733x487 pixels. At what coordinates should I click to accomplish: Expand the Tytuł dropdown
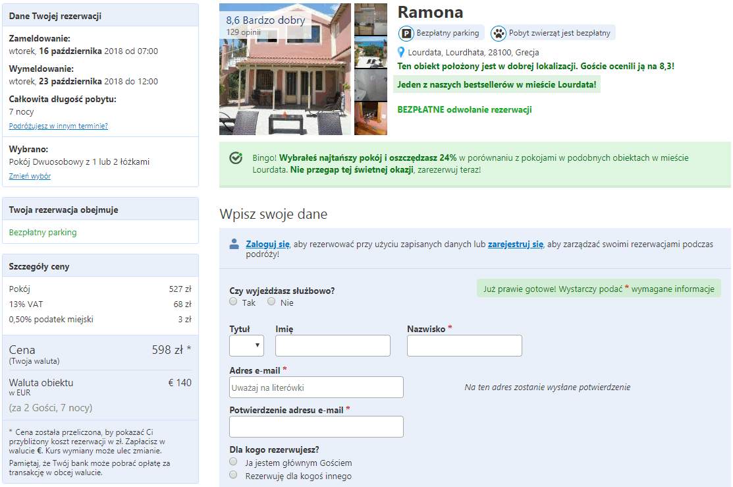tap(246, 345)
